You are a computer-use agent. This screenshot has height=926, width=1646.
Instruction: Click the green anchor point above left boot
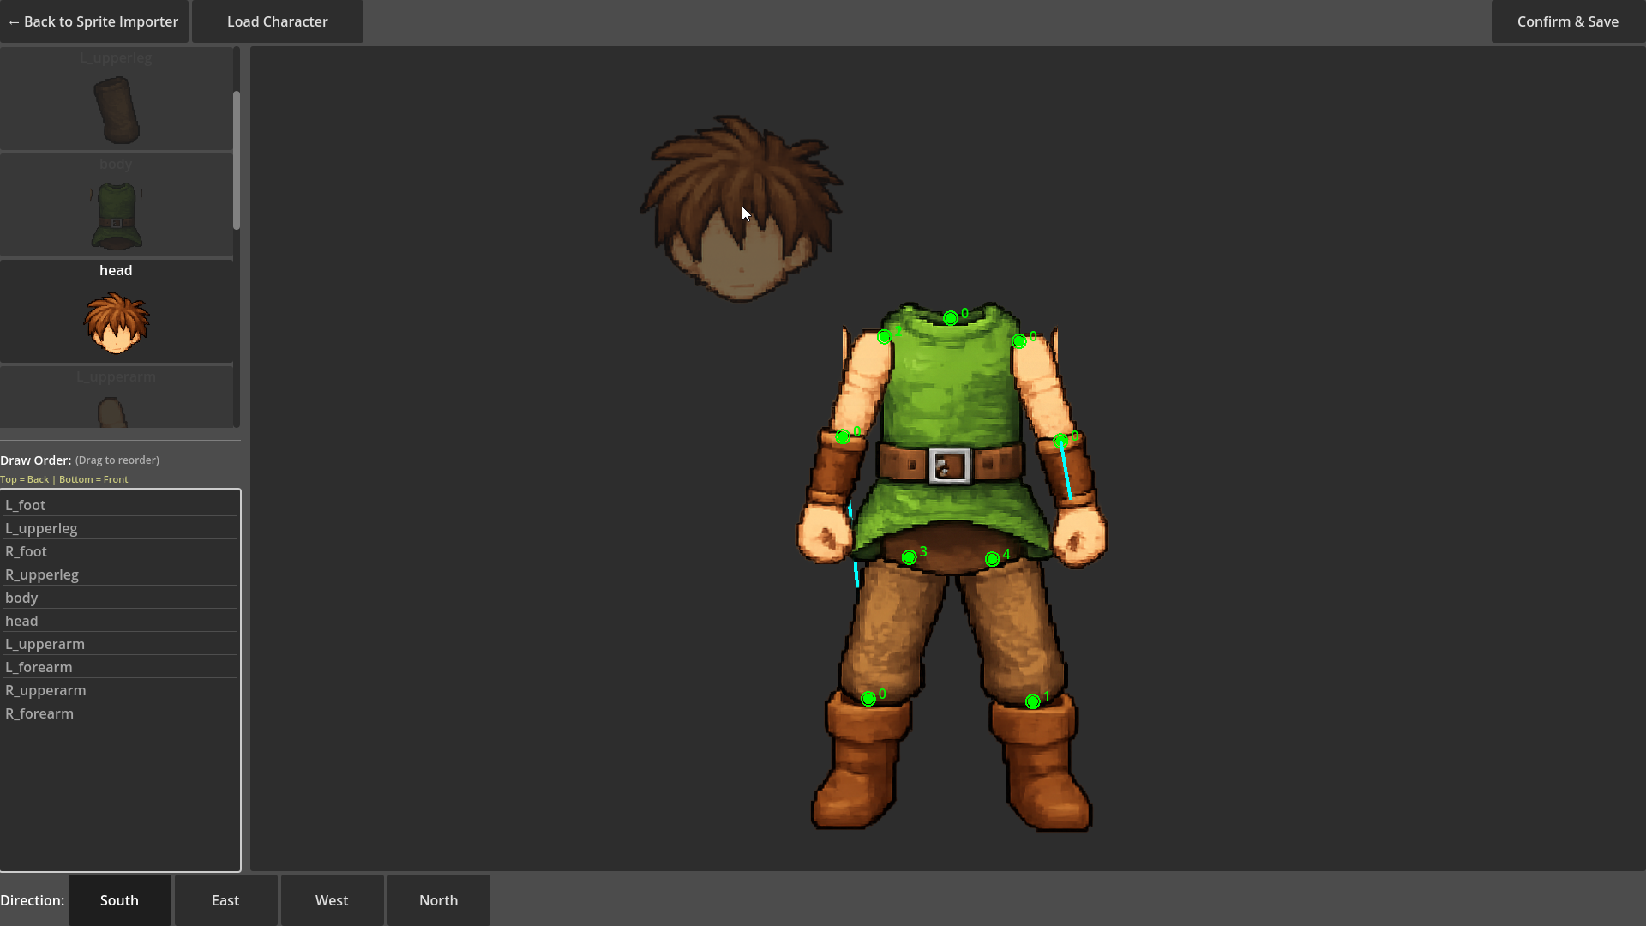pos(868,699)
